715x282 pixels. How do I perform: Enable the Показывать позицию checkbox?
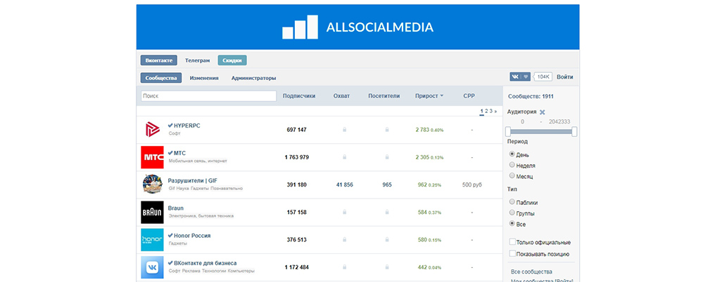[512, 254]
